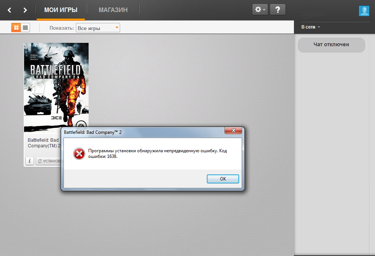Select the Battlefield Bad Company 2 cover art
Viewport: 375px width, 256px height.
coord(56,88)
